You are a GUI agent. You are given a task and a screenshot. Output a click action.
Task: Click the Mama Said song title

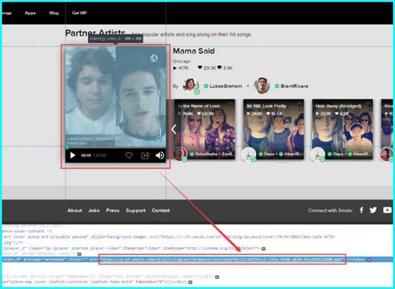(x=194, y=51)
